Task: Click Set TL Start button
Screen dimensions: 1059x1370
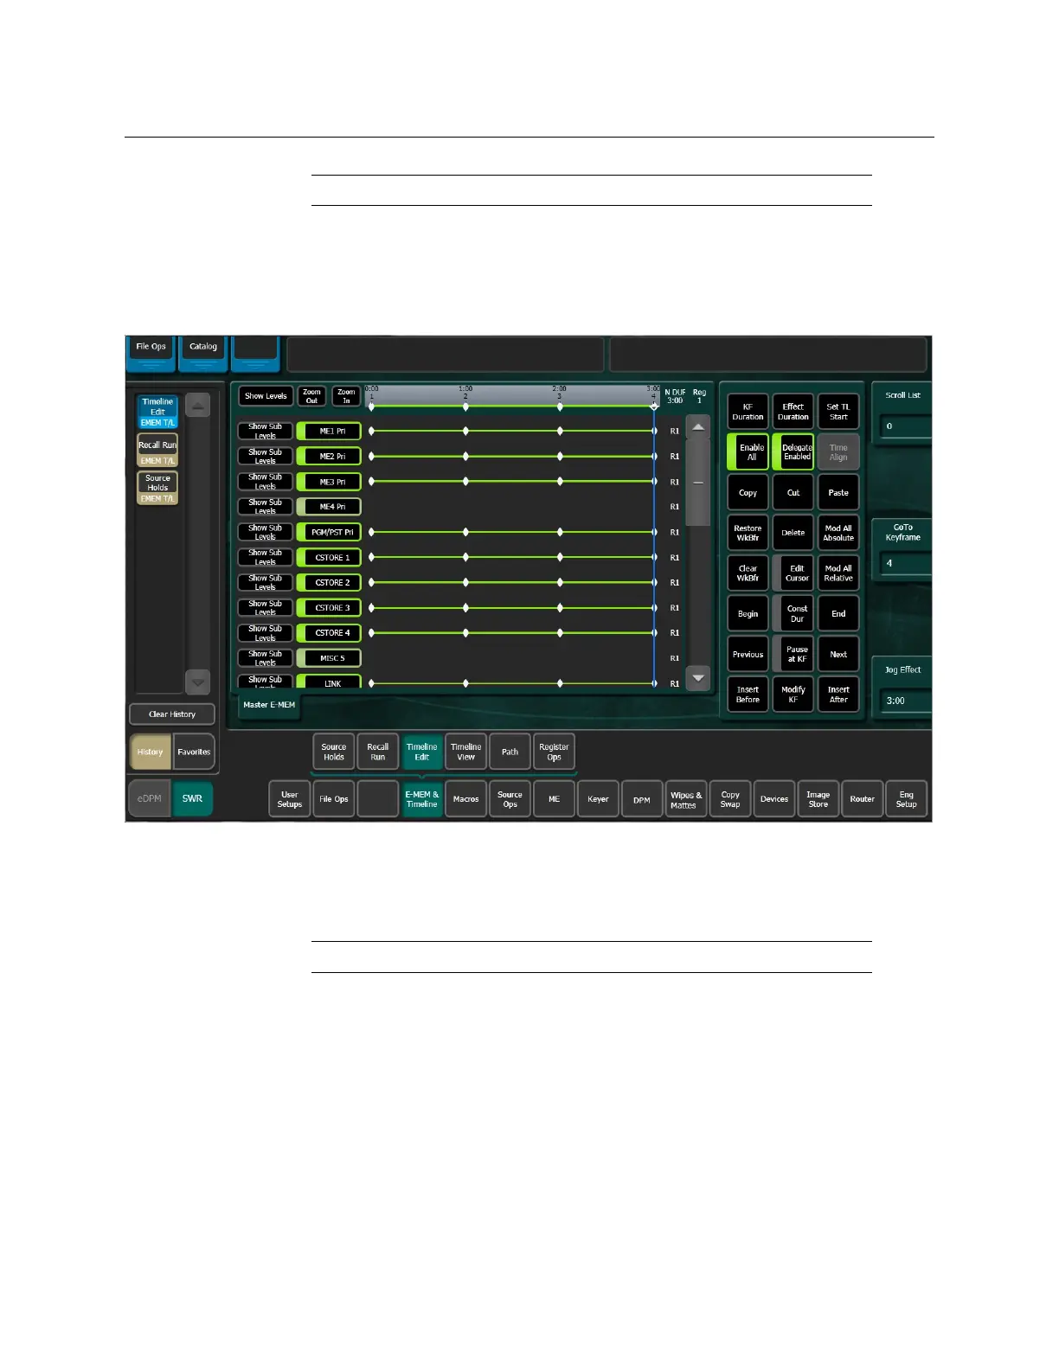Action: coord(838,412)
